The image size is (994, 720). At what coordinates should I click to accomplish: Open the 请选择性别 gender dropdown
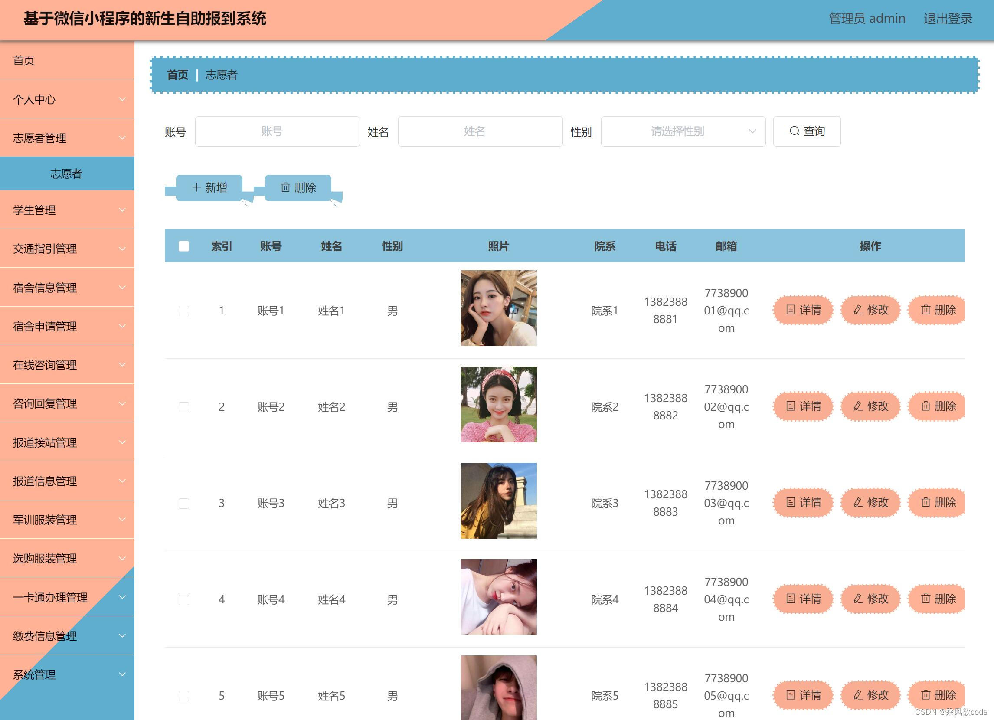pyautogui.click(x=683, y=131)
